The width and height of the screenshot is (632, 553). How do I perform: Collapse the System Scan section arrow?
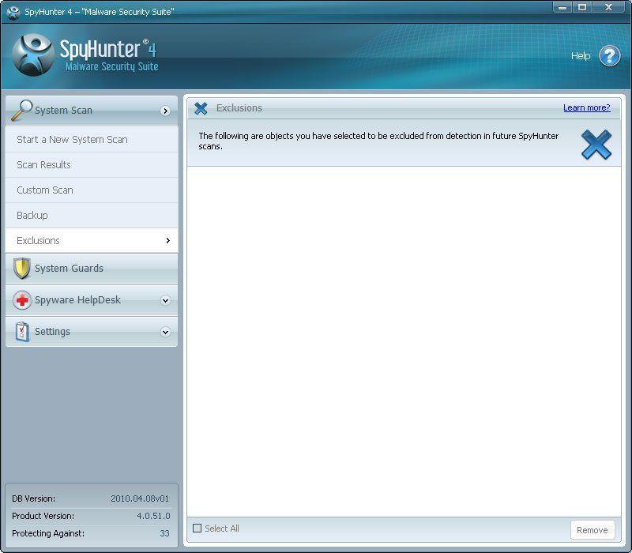(165, 111)
